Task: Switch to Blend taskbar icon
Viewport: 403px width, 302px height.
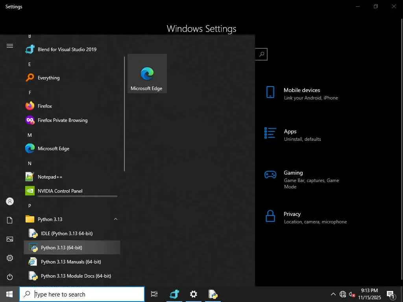Action: (174, 294)
